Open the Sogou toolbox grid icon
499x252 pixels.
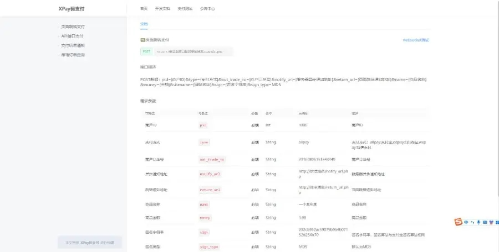point(496,222)
